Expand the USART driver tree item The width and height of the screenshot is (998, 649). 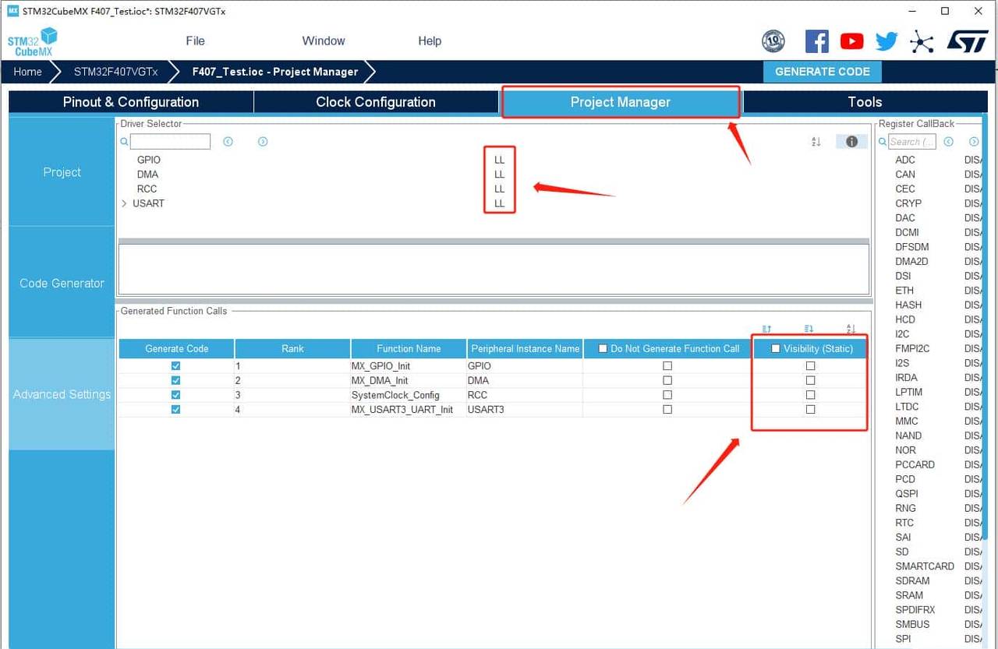(124, 203)
